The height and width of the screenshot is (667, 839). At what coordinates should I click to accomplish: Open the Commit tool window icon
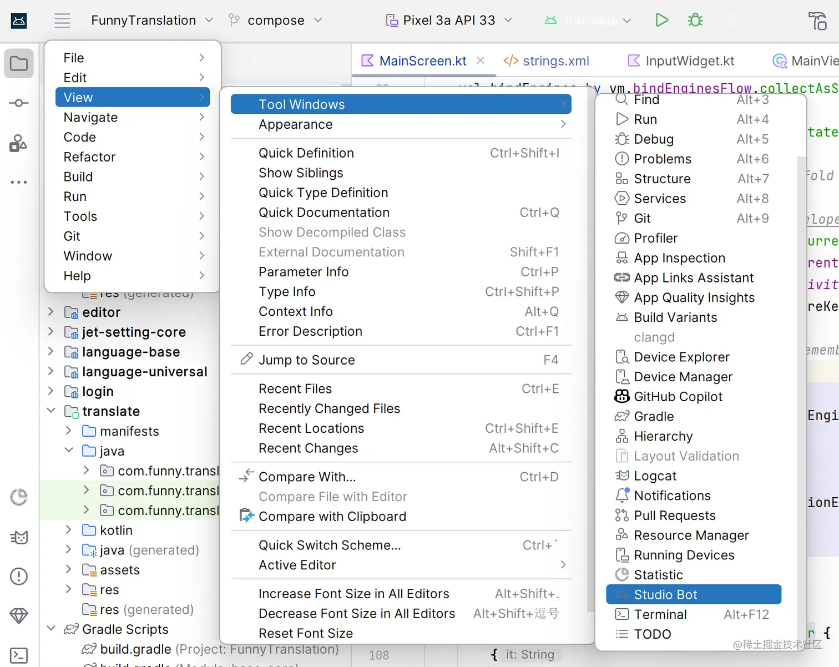click(x=19, y=103)
